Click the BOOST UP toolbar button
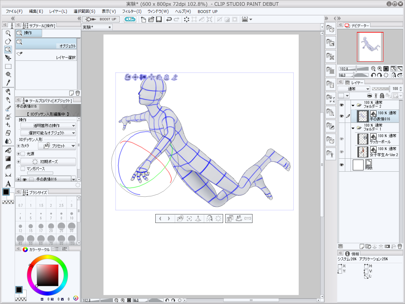 pos(101,19)
